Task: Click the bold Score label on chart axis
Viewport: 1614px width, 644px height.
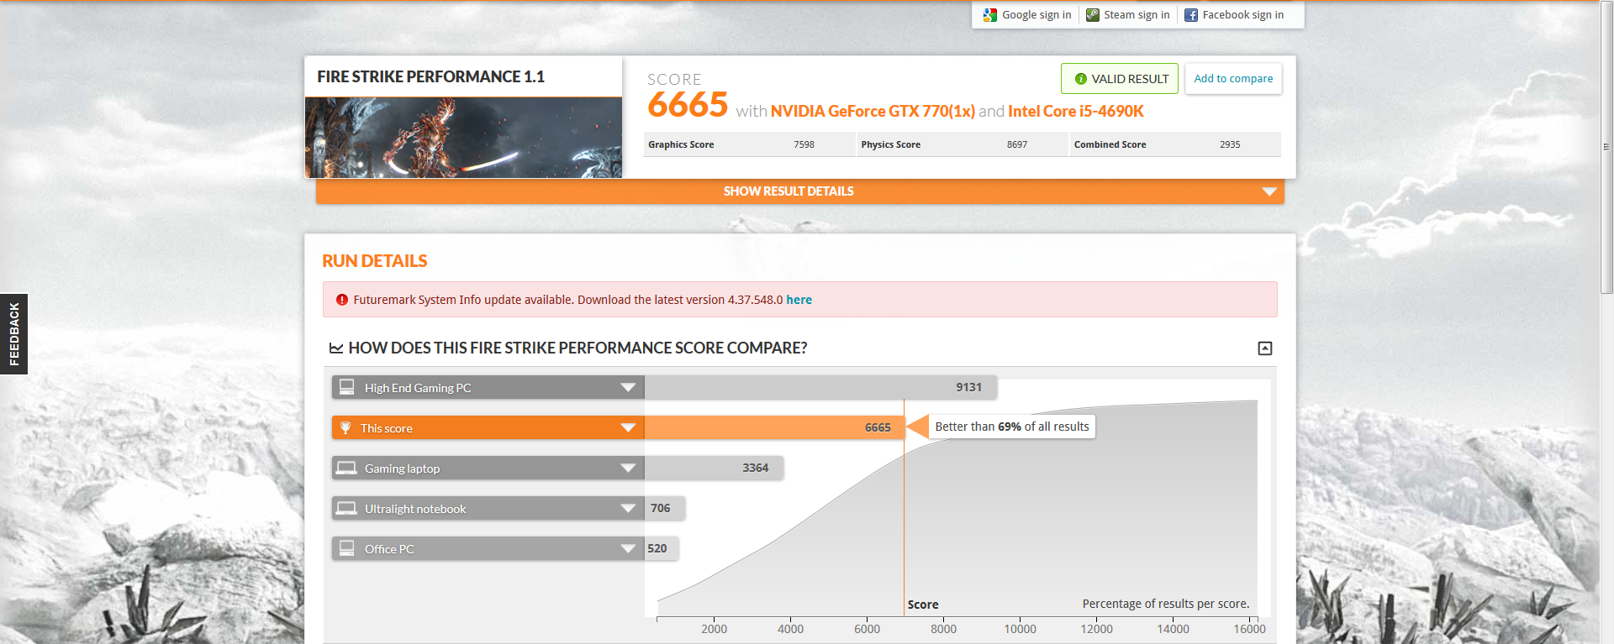Action: [923, 605]
